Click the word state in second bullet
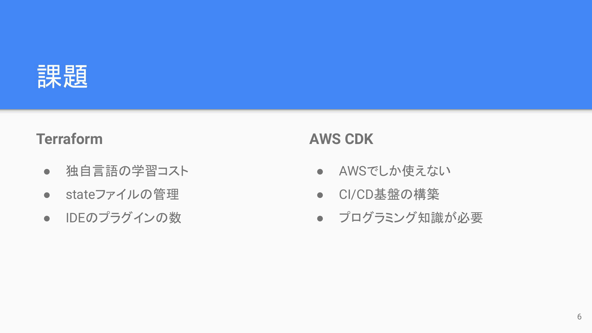 tap(80, 195)
